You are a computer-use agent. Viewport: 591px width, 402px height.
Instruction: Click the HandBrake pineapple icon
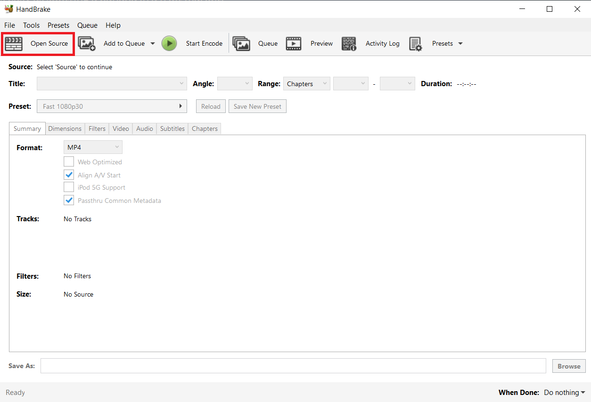(x=8, y=8)
